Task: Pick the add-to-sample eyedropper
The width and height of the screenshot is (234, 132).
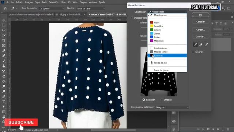Action: point(201,45)
